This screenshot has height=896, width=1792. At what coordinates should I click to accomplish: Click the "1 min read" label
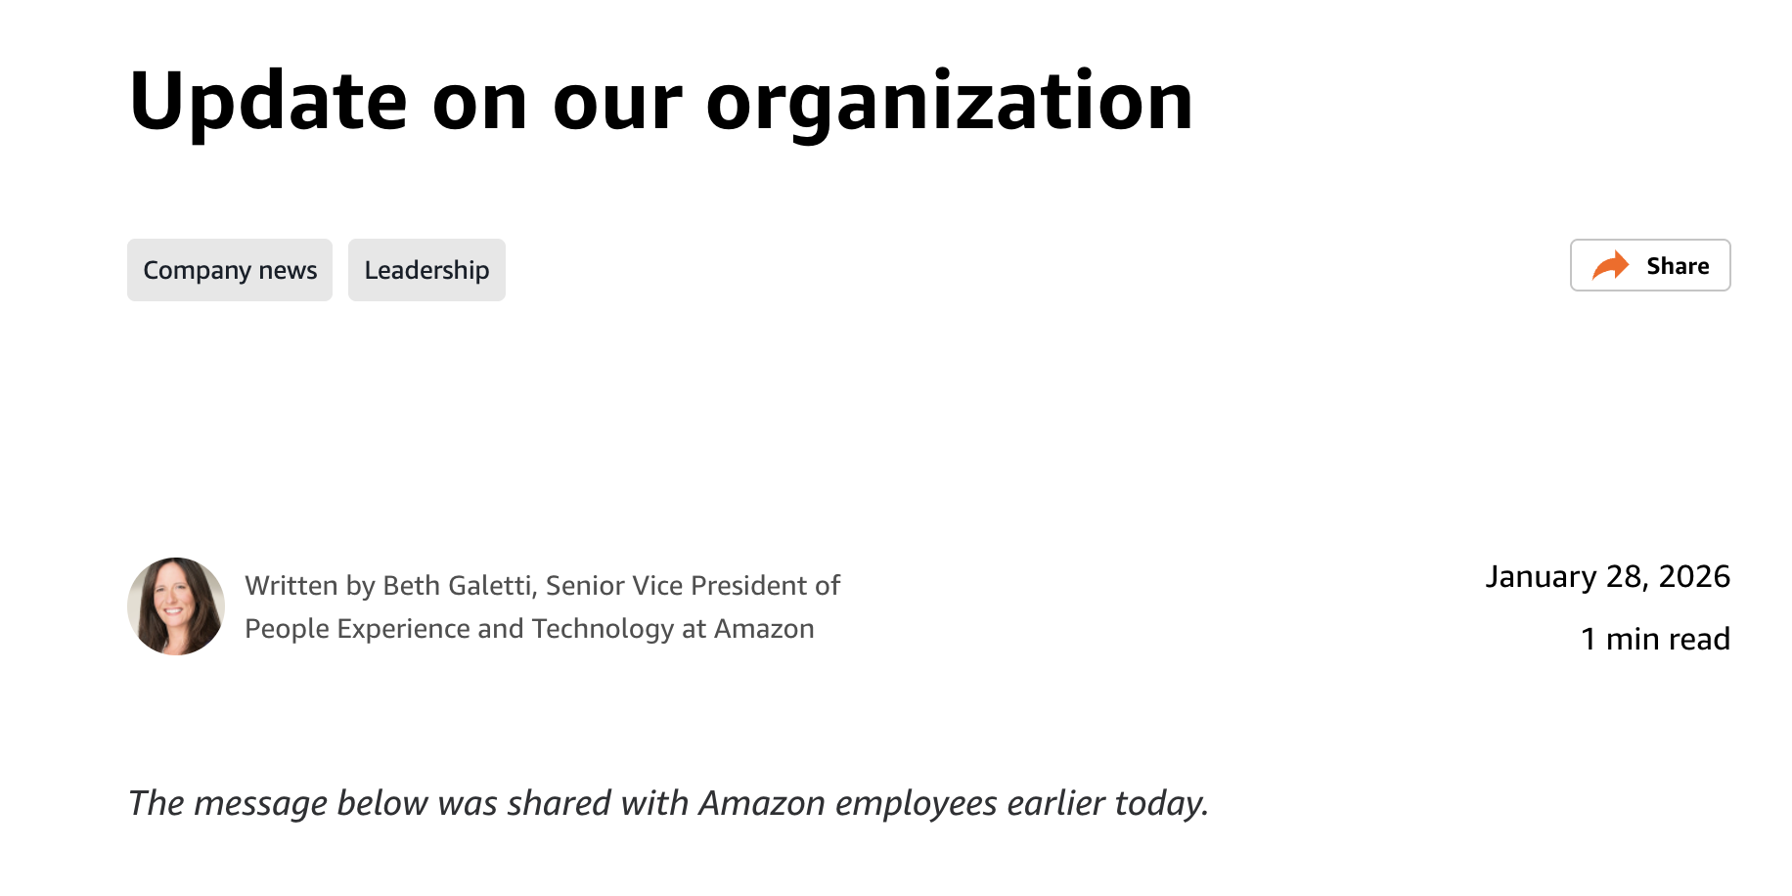point(1655,639)
